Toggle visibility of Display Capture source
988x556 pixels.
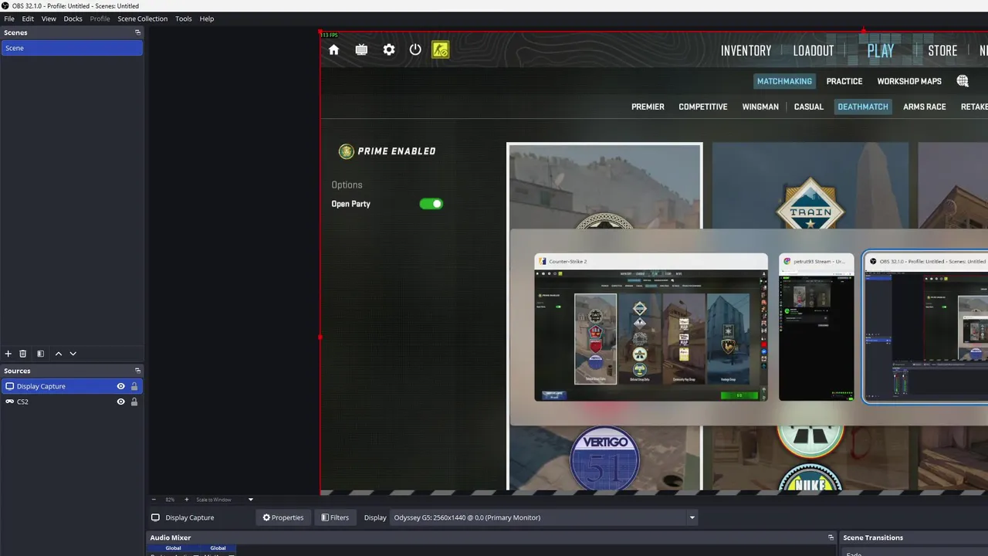120,386
